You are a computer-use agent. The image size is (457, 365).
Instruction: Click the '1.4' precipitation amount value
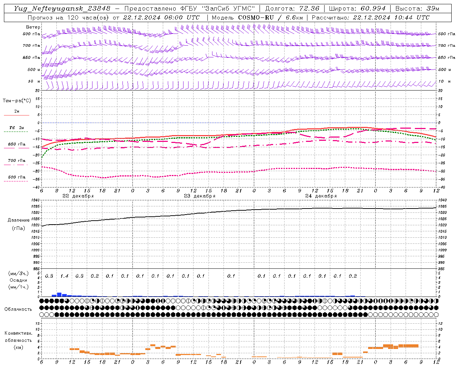click(x=64, y=276)
